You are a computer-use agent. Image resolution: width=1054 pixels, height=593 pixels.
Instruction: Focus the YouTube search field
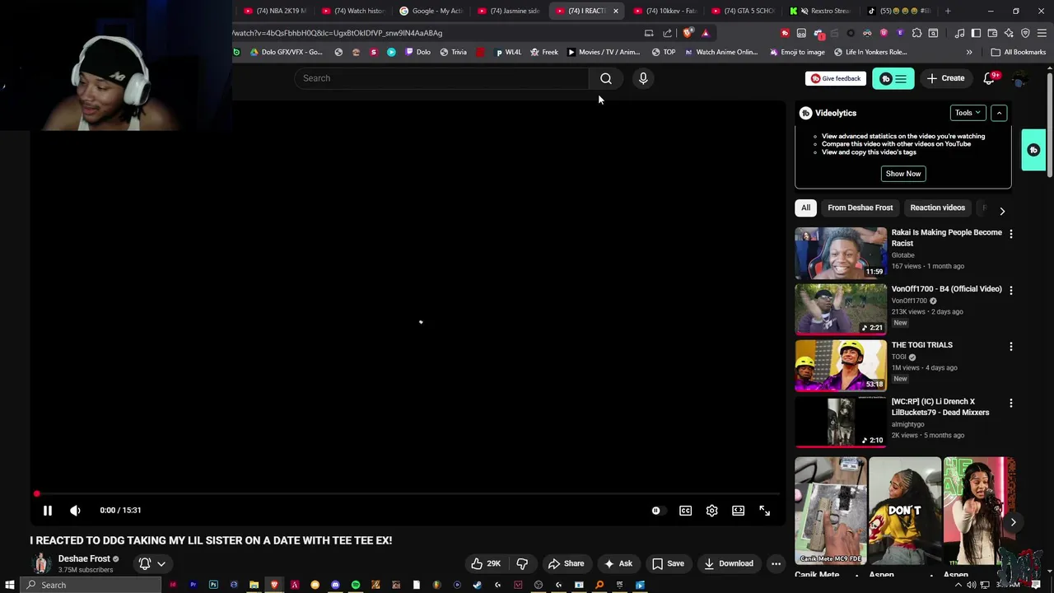[441, 78]
